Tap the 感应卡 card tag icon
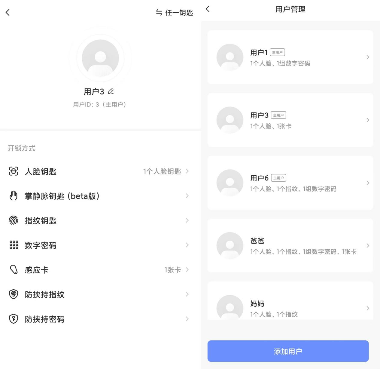The image size is (380, 369). (x=14, y=270)
